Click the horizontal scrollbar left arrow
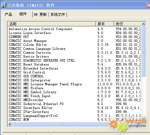The width and height of the screenshot is (150, 135). point(10,124)
